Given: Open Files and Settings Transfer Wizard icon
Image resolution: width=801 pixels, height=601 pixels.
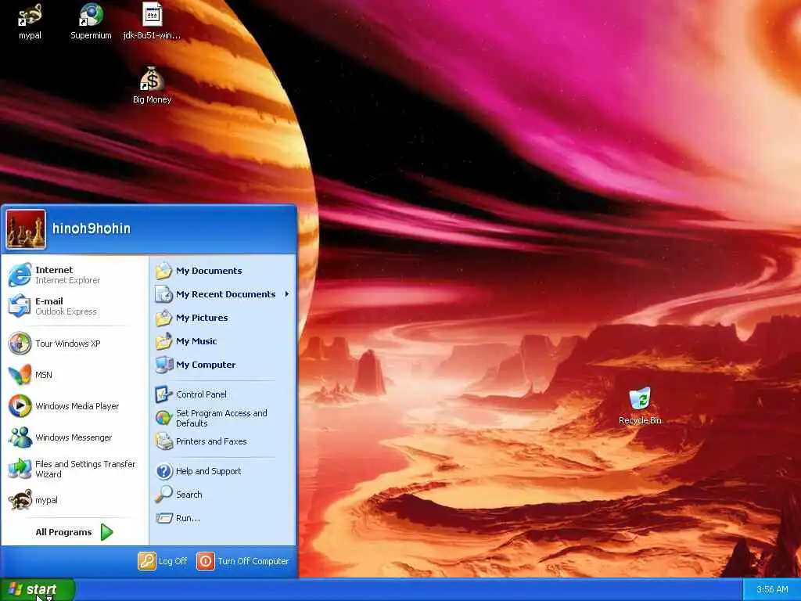Looking at the screenshot, I should 20,469.
